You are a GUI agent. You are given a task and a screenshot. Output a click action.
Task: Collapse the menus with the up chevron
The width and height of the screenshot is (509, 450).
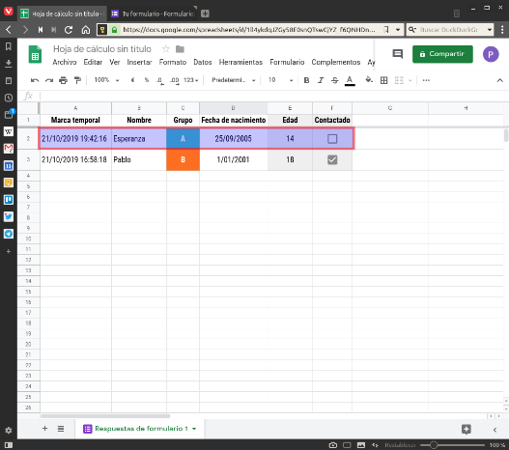click(499, 80)
